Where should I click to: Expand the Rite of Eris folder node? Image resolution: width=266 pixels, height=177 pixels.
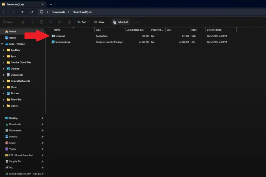click(x=3, y=100)
